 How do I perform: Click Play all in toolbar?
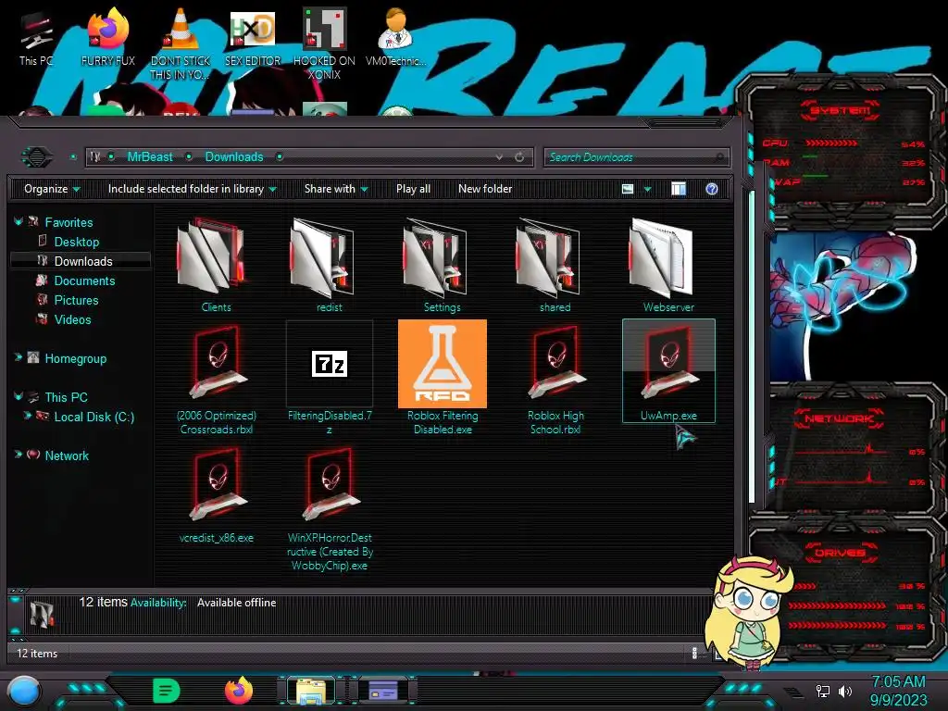point(413,189)
